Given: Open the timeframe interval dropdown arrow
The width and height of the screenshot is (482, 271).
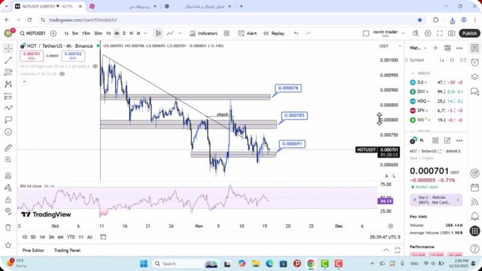Looking at the screenshot, I should (146, 33).
